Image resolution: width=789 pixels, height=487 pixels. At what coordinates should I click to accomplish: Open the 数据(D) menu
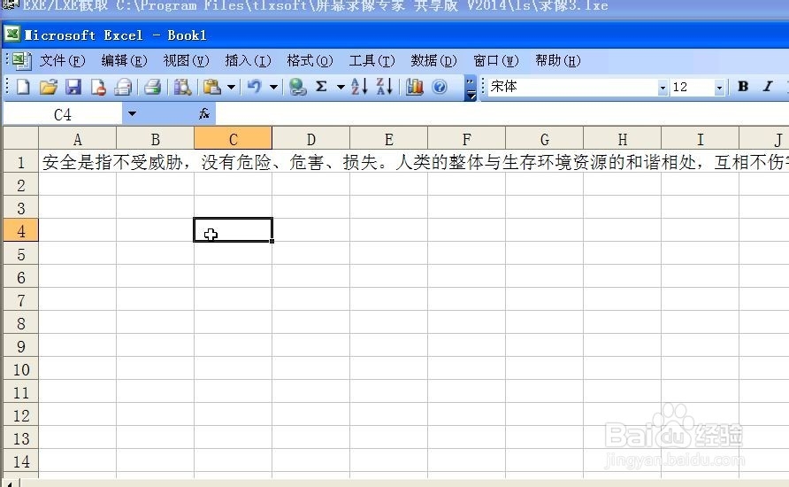tap(433, 61)
